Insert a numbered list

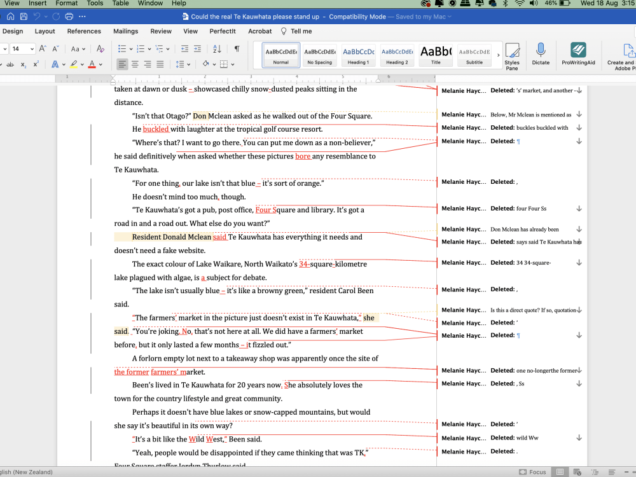141,49
